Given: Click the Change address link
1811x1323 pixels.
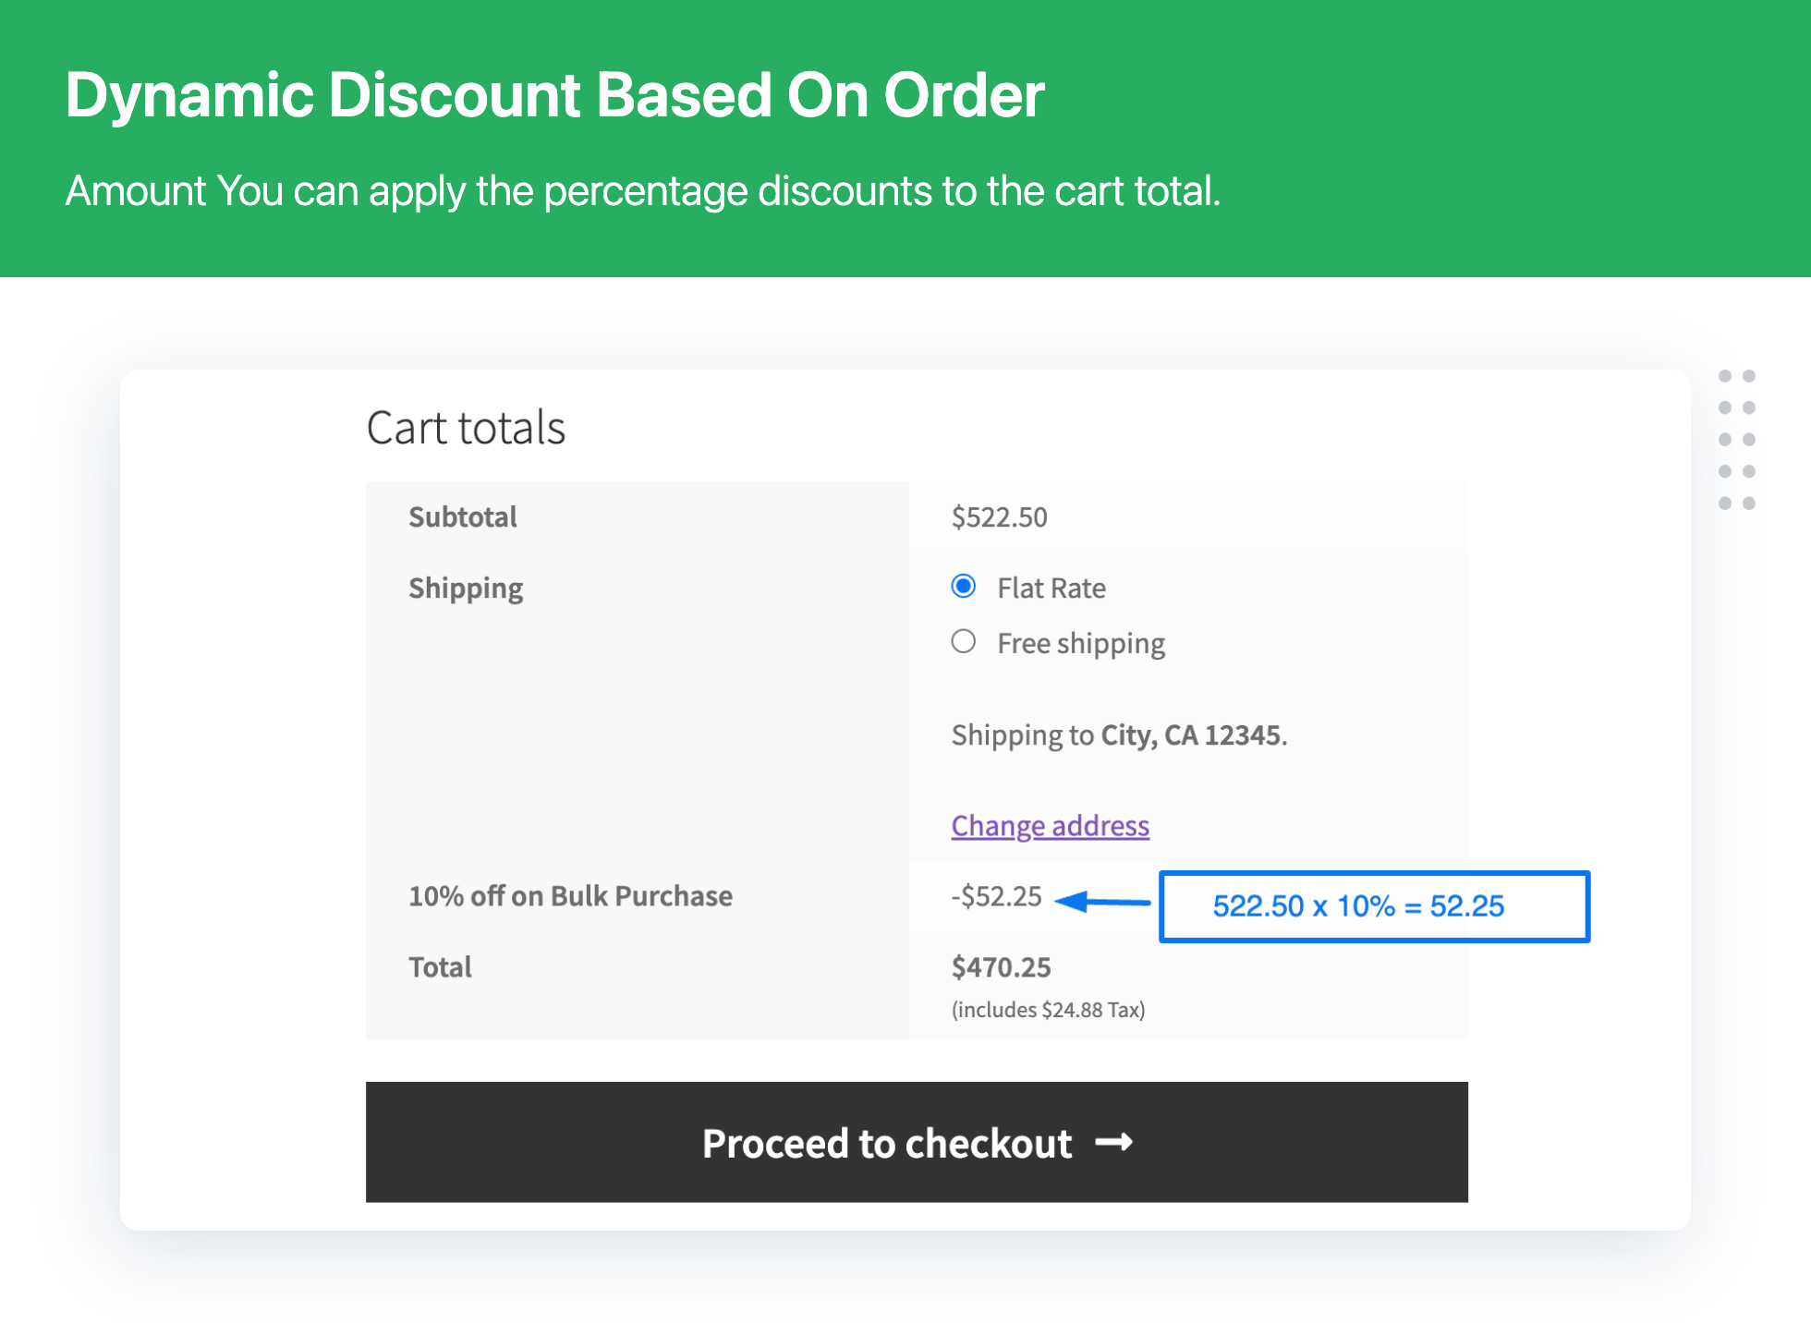Looking at the screenshot, I should coord(1050,826).
